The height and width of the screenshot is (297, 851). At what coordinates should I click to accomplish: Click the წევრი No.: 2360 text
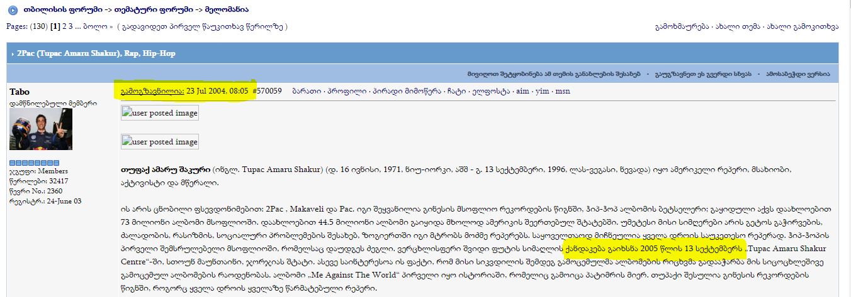tap(36, 191)
